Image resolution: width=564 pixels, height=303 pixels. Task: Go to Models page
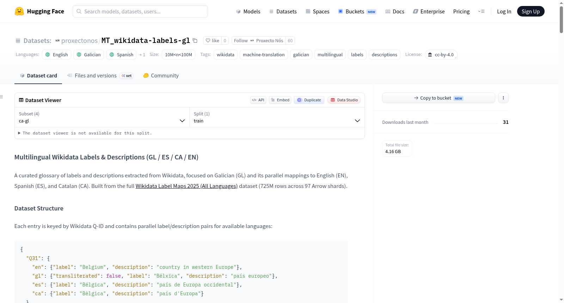[248, 11]
